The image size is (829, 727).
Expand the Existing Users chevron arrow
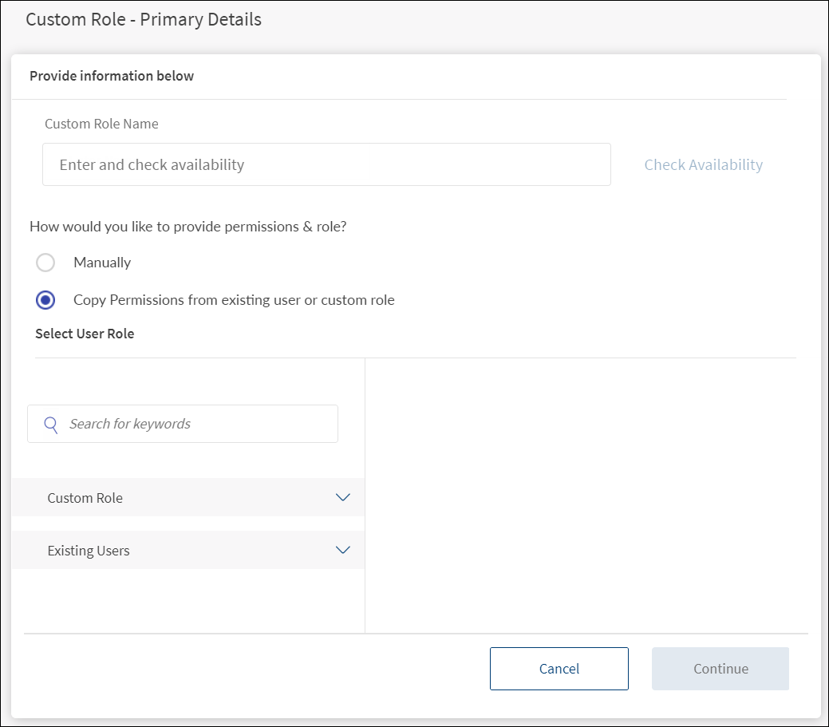(343, 550)
